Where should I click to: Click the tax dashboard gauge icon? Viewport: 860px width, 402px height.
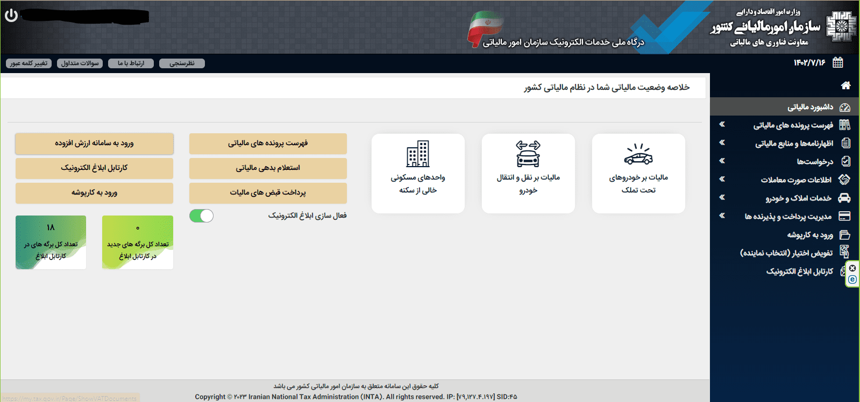[844, 107]
